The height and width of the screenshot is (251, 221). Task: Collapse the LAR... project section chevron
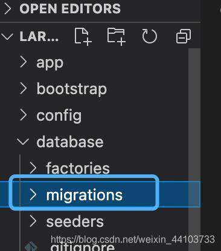coord(7,37)
